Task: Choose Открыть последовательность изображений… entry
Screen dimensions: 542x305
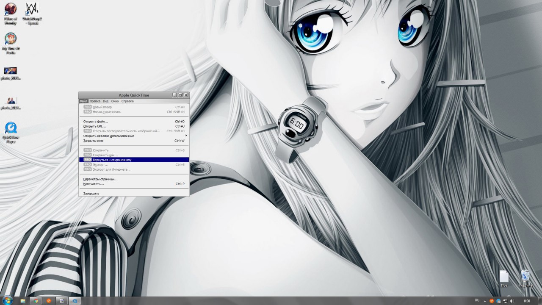Action: (x=134, y=131)
